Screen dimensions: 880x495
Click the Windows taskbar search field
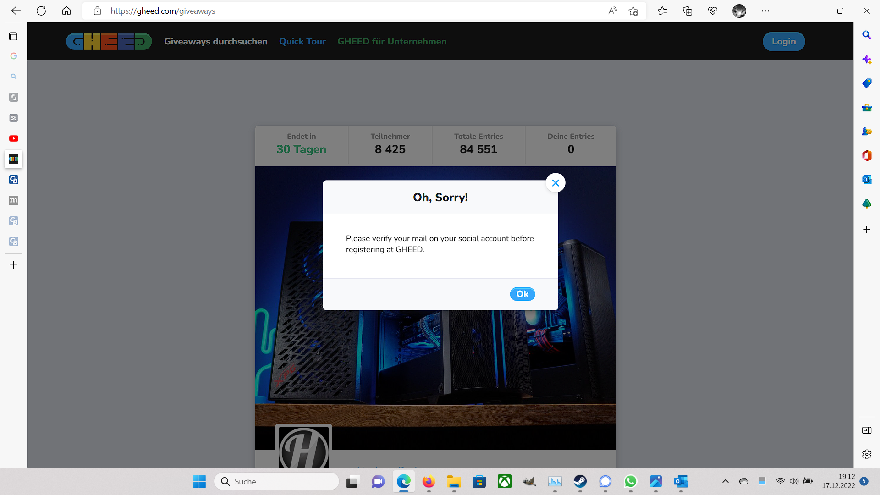[277, 481]
